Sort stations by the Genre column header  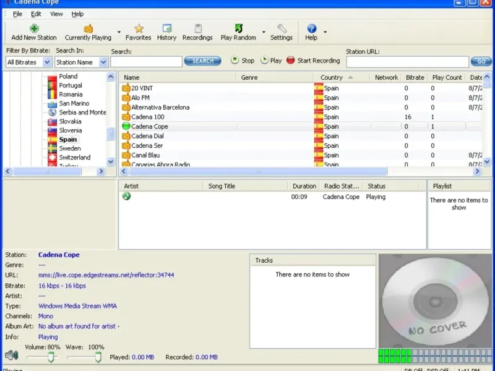pos(275,77)
